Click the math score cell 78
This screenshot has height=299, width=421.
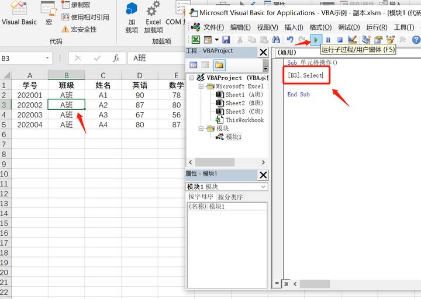[x=177, y=95]
